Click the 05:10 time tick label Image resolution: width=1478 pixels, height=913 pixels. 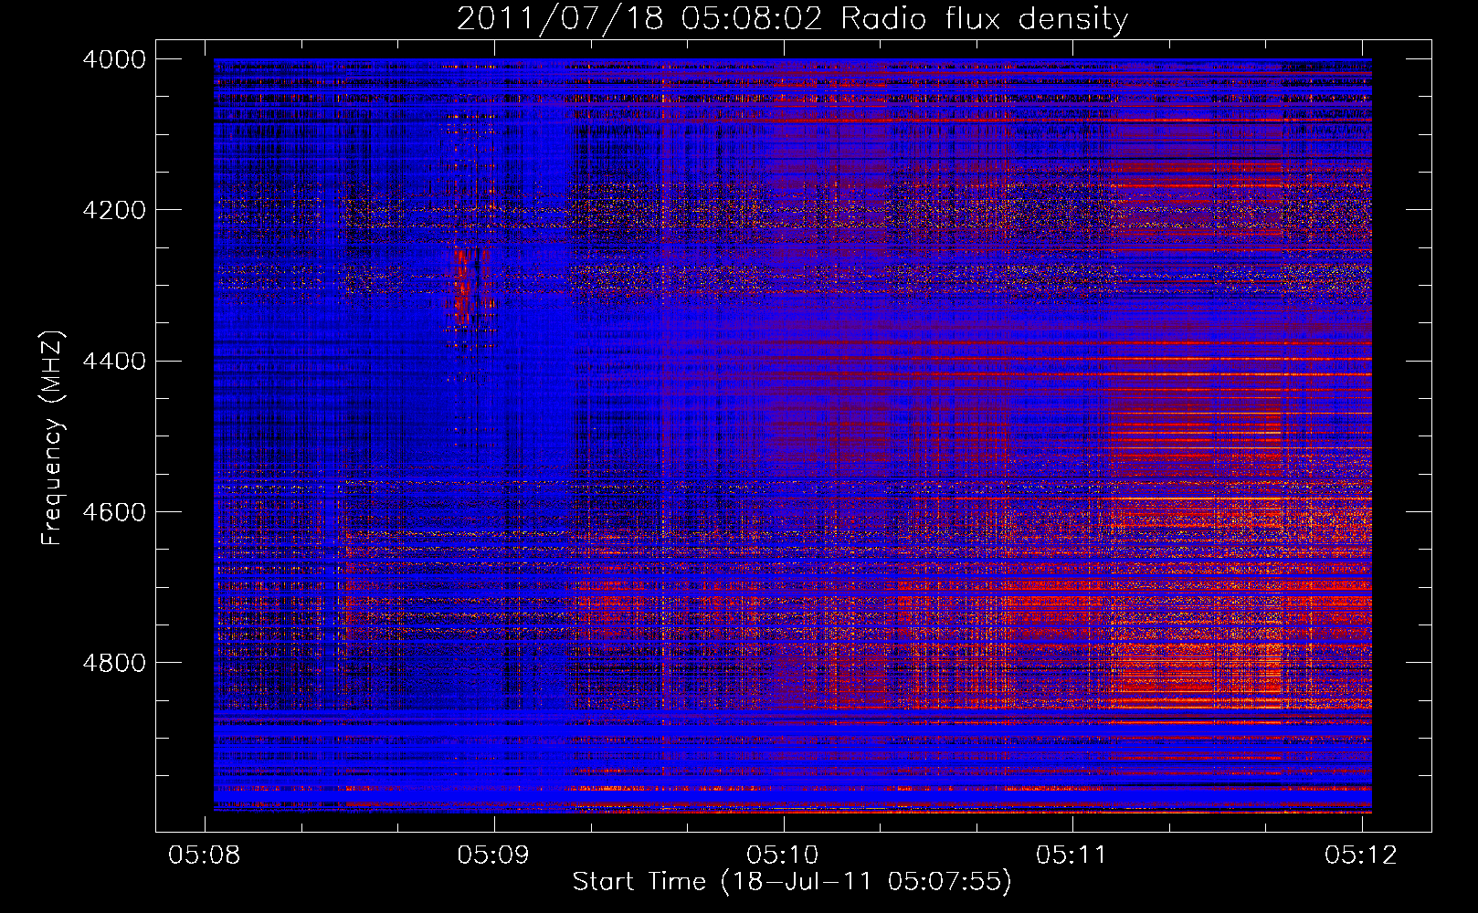coord(783,855)
